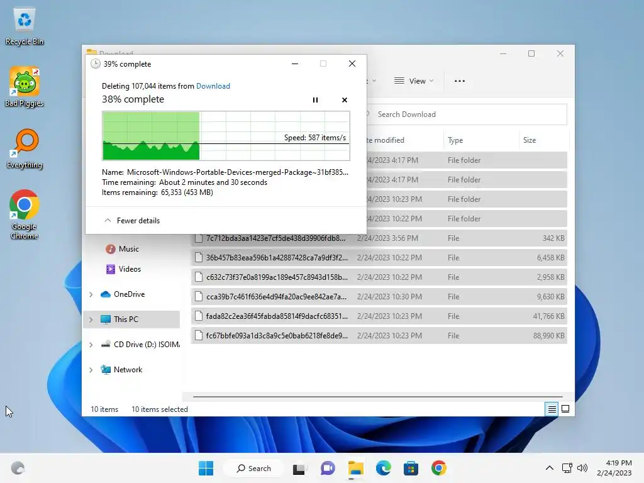Launch the Google Chrome desktop shortcut
The height and width of the screenshot is (483, 644).
25,214
